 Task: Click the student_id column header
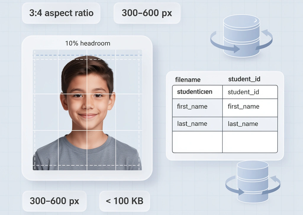pos(244,79)
